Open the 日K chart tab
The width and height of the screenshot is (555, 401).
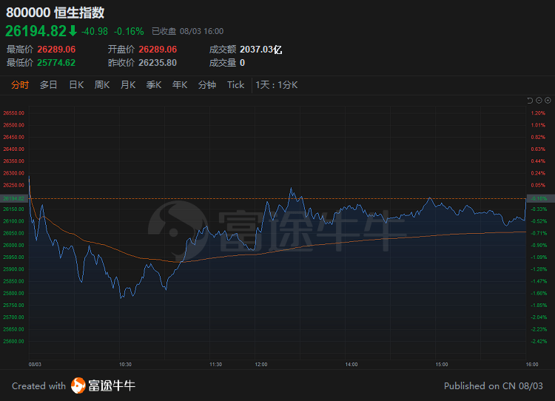click(x=76, y=85)
